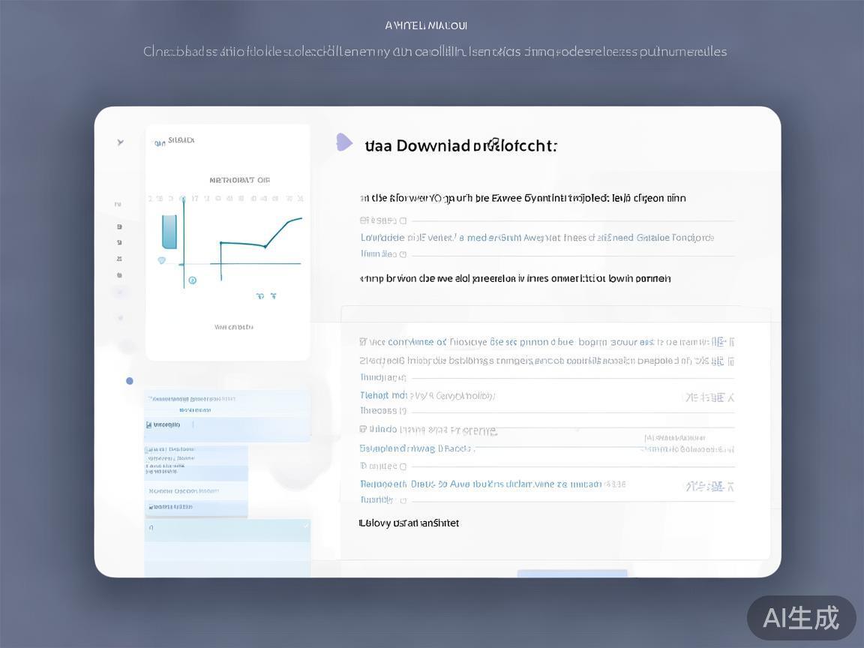Click the tall blue bar in the chart
Viewport: 864px width, 648px height.
169,231
